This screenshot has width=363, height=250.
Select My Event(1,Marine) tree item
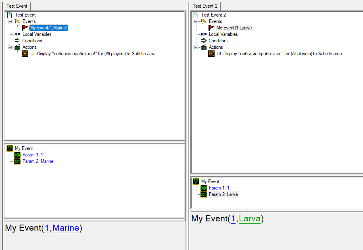[49, 28]
